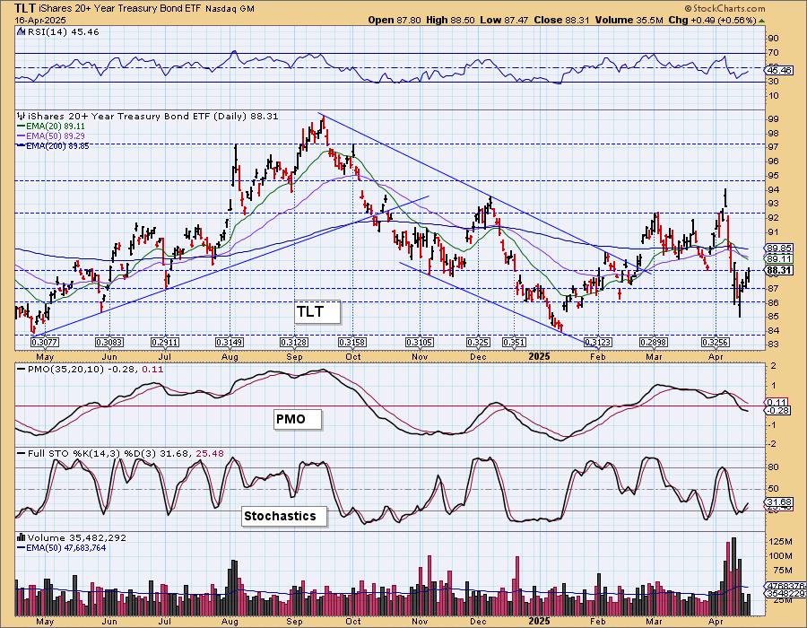Click the RSI(14) 45.46 panel label
807x628 pixels.
point(64,32)
